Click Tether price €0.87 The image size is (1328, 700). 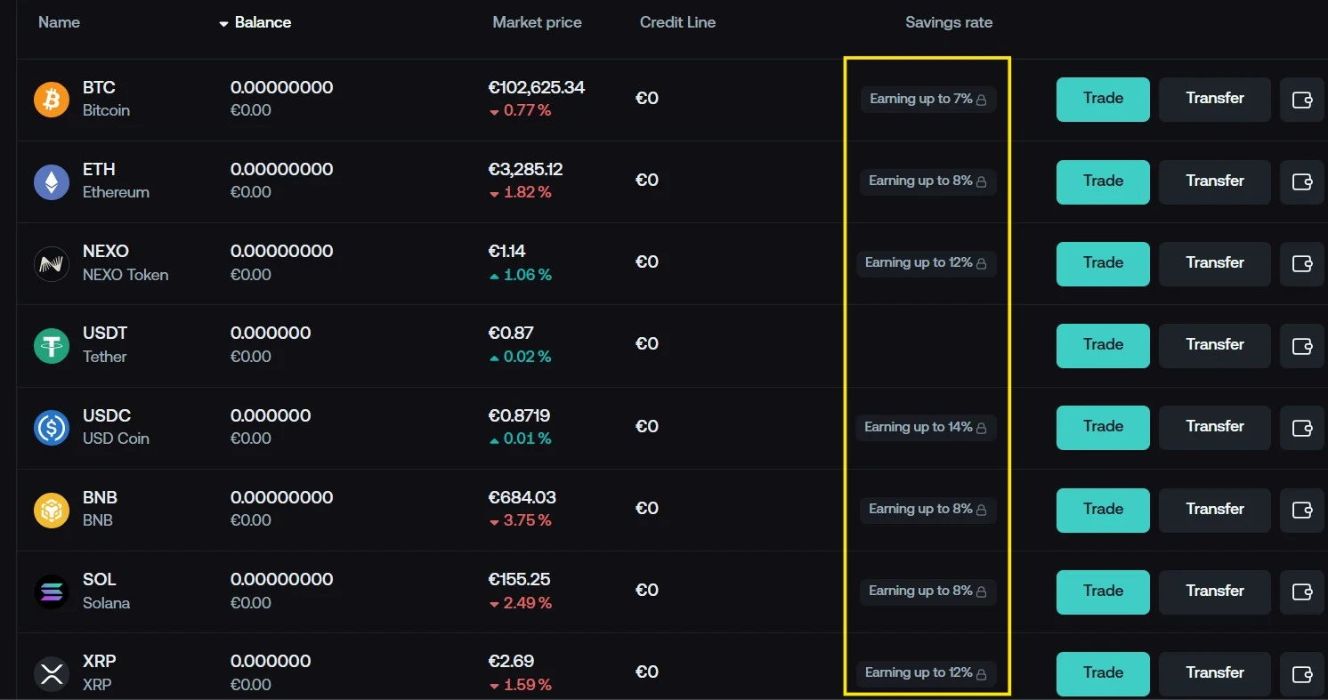511,333
